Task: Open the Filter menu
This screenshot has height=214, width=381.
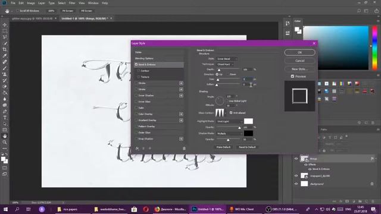Action: [72, 3]
